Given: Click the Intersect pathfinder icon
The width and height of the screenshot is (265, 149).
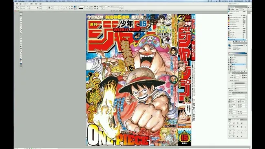Looking at the screenshot, I should [x=238, y=127].
